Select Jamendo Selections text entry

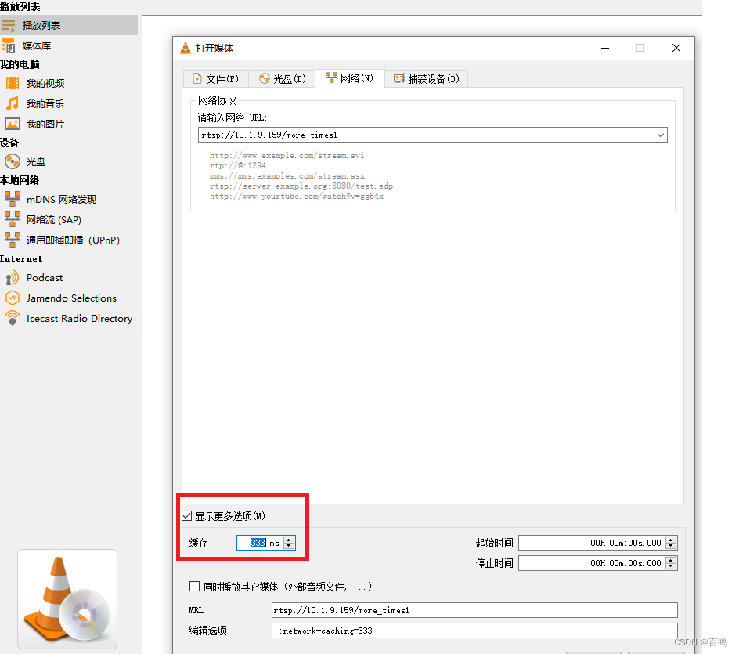click(72, 298)
